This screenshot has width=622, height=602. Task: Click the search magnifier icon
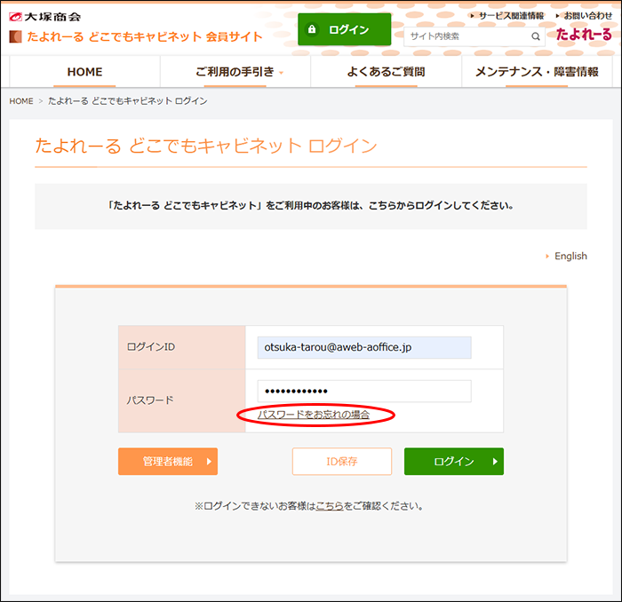coord(536,36)
